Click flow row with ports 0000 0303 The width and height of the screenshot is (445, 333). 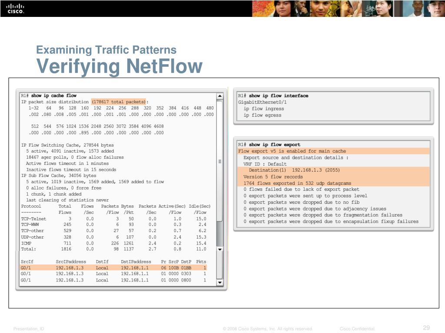(113, 274)
